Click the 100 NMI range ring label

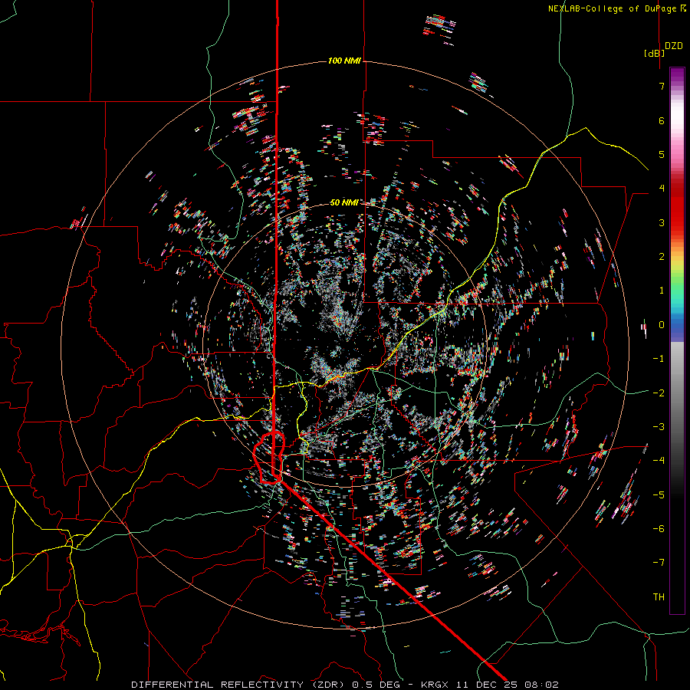tap(344, 61)
